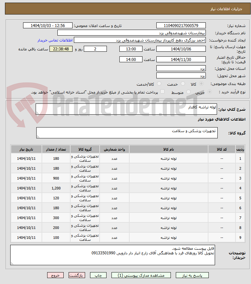Click the validity time field 14:00
Viewport: 251px width, 284px height.
(131, 59)
